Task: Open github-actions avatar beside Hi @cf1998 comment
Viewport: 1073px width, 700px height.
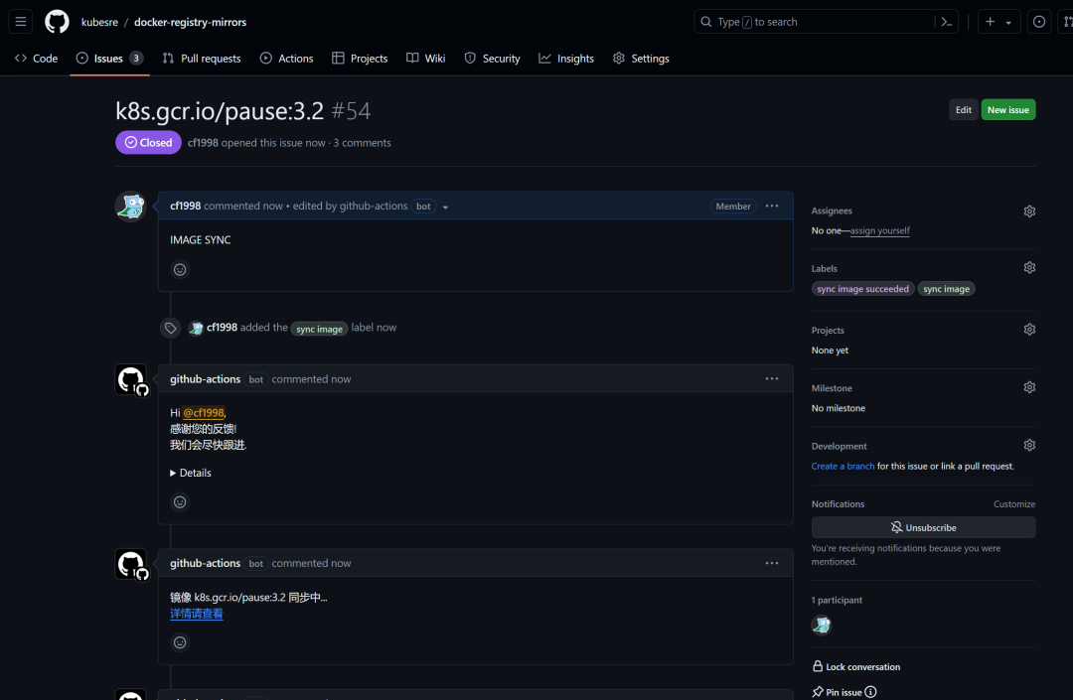Action: click(131, 380)
